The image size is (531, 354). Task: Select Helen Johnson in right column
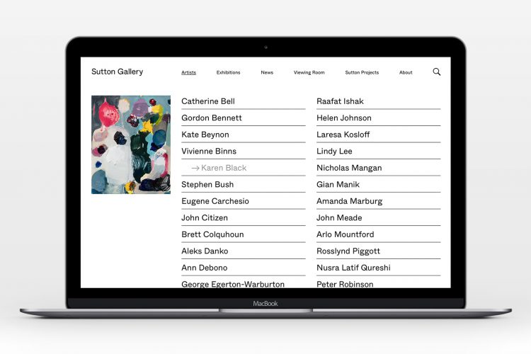(344, 118)
